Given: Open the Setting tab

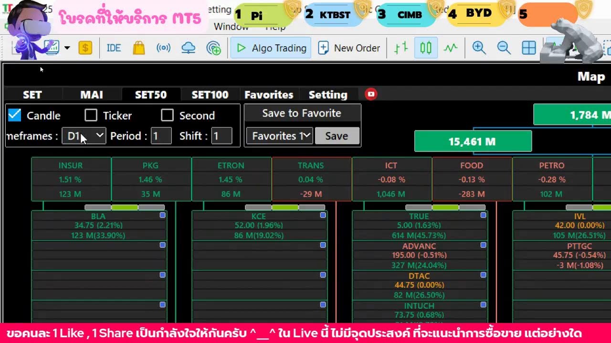Looking at the screenshot, I should coord(328,94).
